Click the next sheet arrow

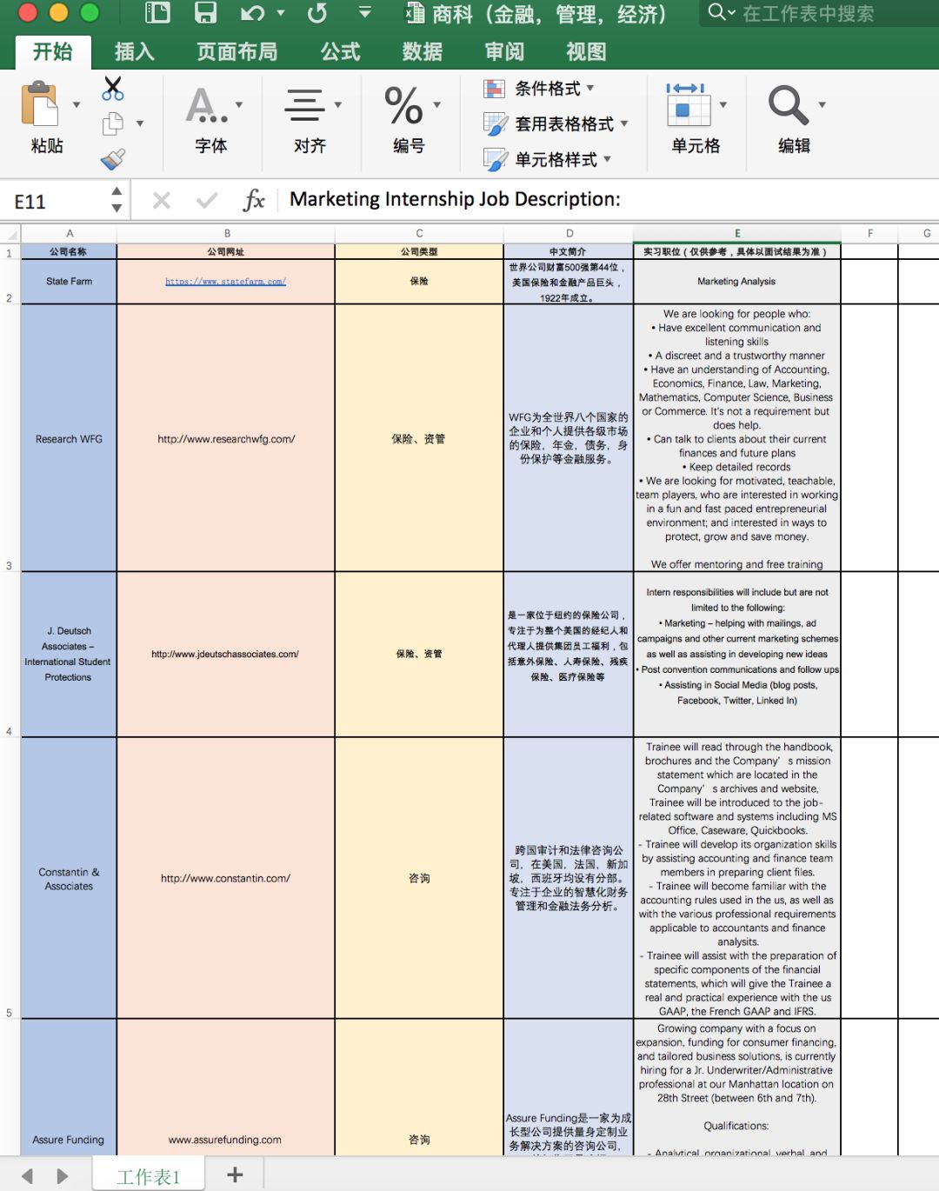click(x=62, y=1176)
